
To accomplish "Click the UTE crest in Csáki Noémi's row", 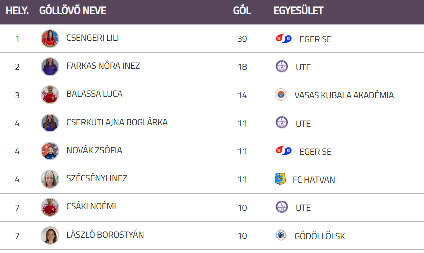I will point(282,207).
